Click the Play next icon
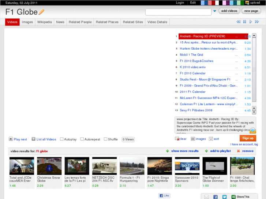The image size is (266, 199). [11, 139]
